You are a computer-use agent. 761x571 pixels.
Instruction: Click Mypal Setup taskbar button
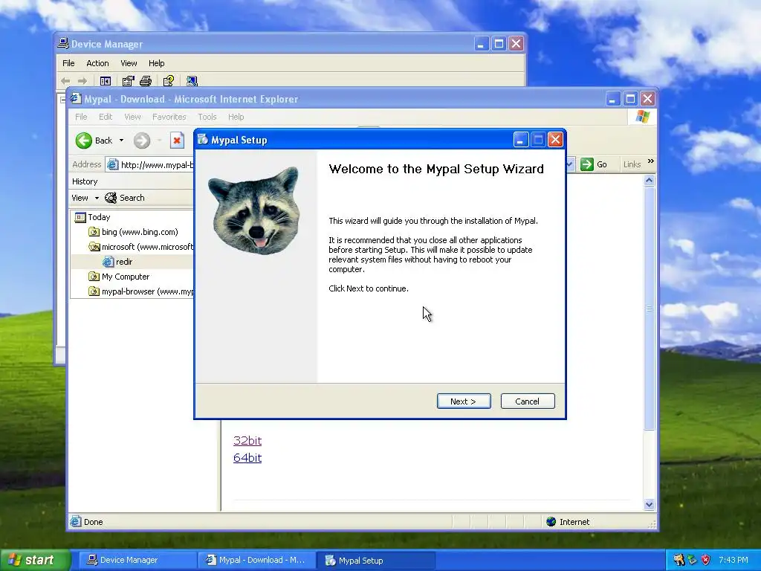pyautogui.click(x=375, y=560)
